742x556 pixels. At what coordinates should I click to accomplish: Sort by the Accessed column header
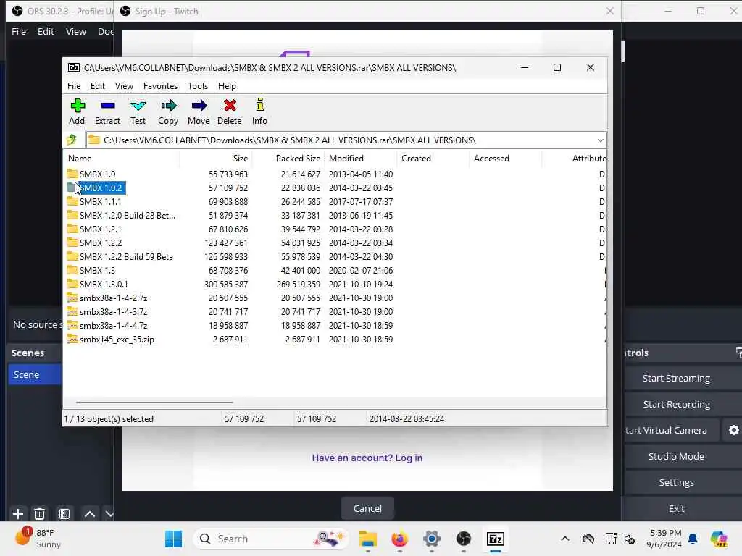pos(505,159)
